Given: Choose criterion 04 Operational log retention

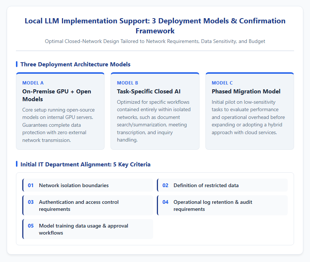Looking at the screenshot, I should (x=222, y=205).
